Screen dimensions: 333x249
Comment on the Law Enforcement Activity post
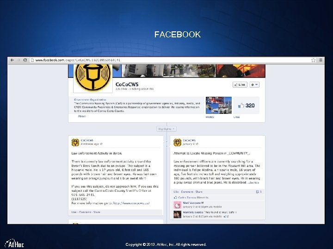pos(85,212)
